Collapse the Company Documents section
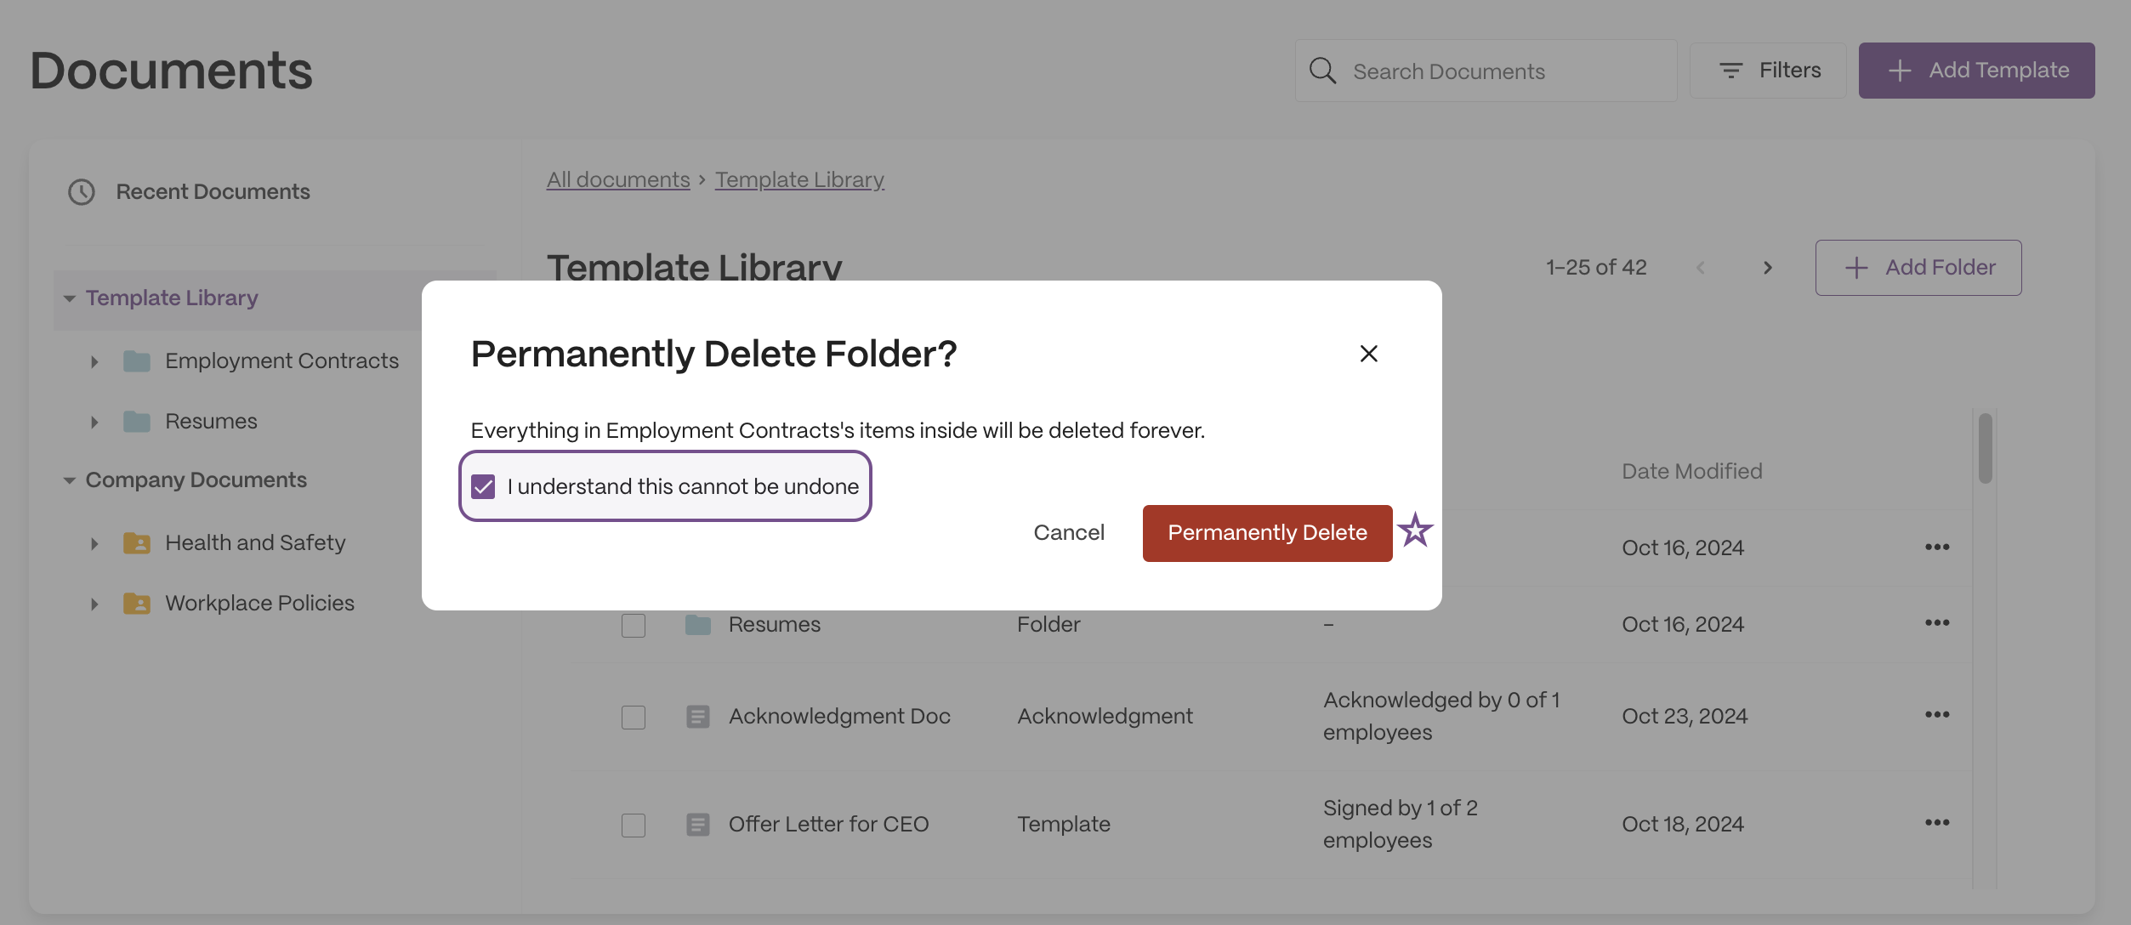 tap(70, 480)
